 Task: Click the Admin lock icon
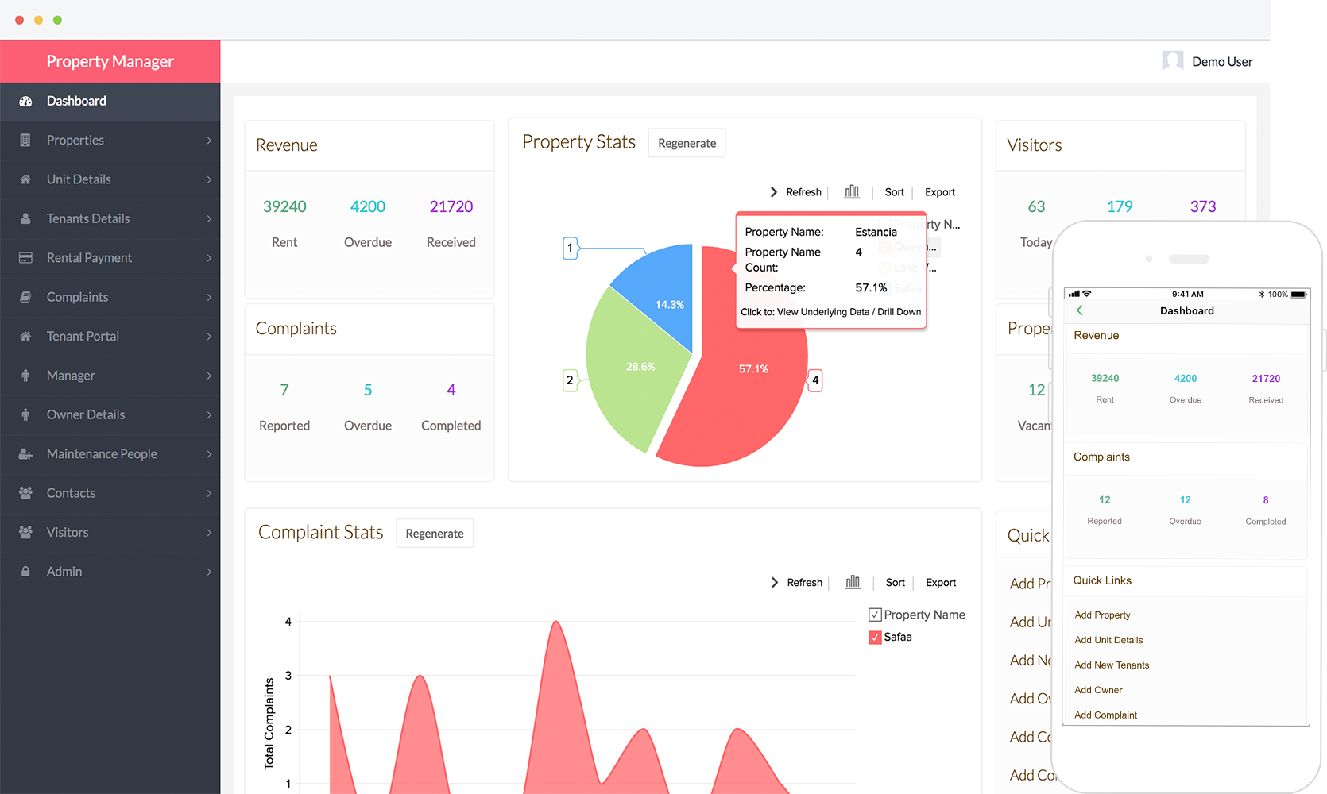(x=25, y=572)
